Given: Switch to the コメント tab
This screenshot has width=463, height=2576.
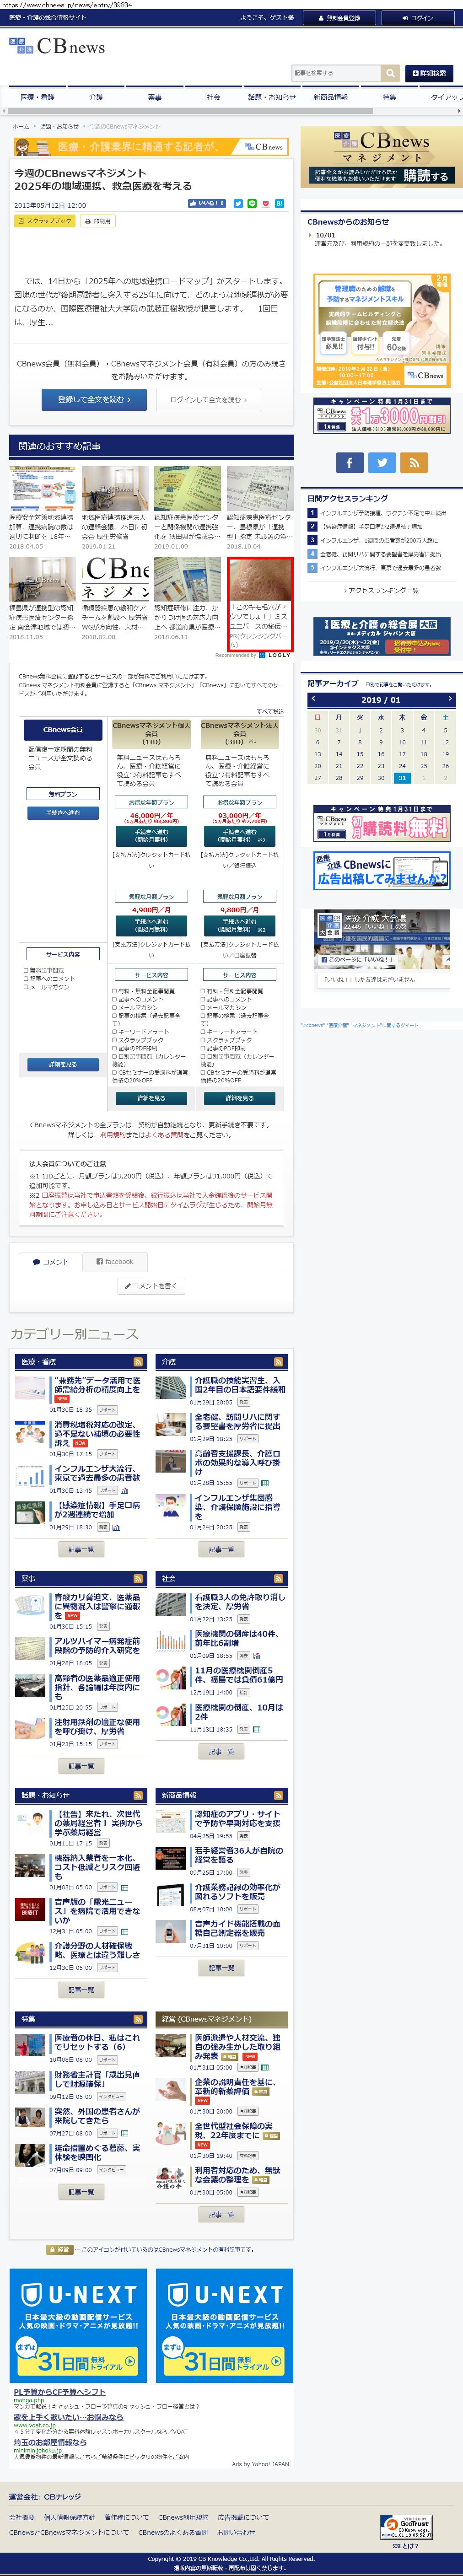Looking at the screenshot, I should (50, 1262).
